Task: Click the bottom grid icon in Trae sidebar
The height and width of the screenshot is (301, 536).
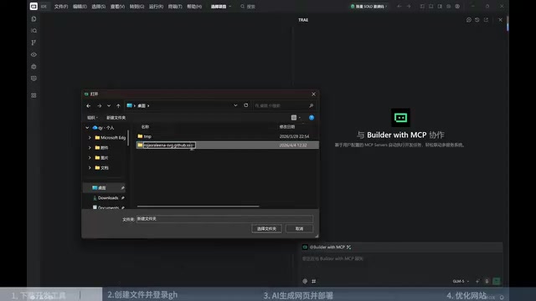Action: pos(33,95)
